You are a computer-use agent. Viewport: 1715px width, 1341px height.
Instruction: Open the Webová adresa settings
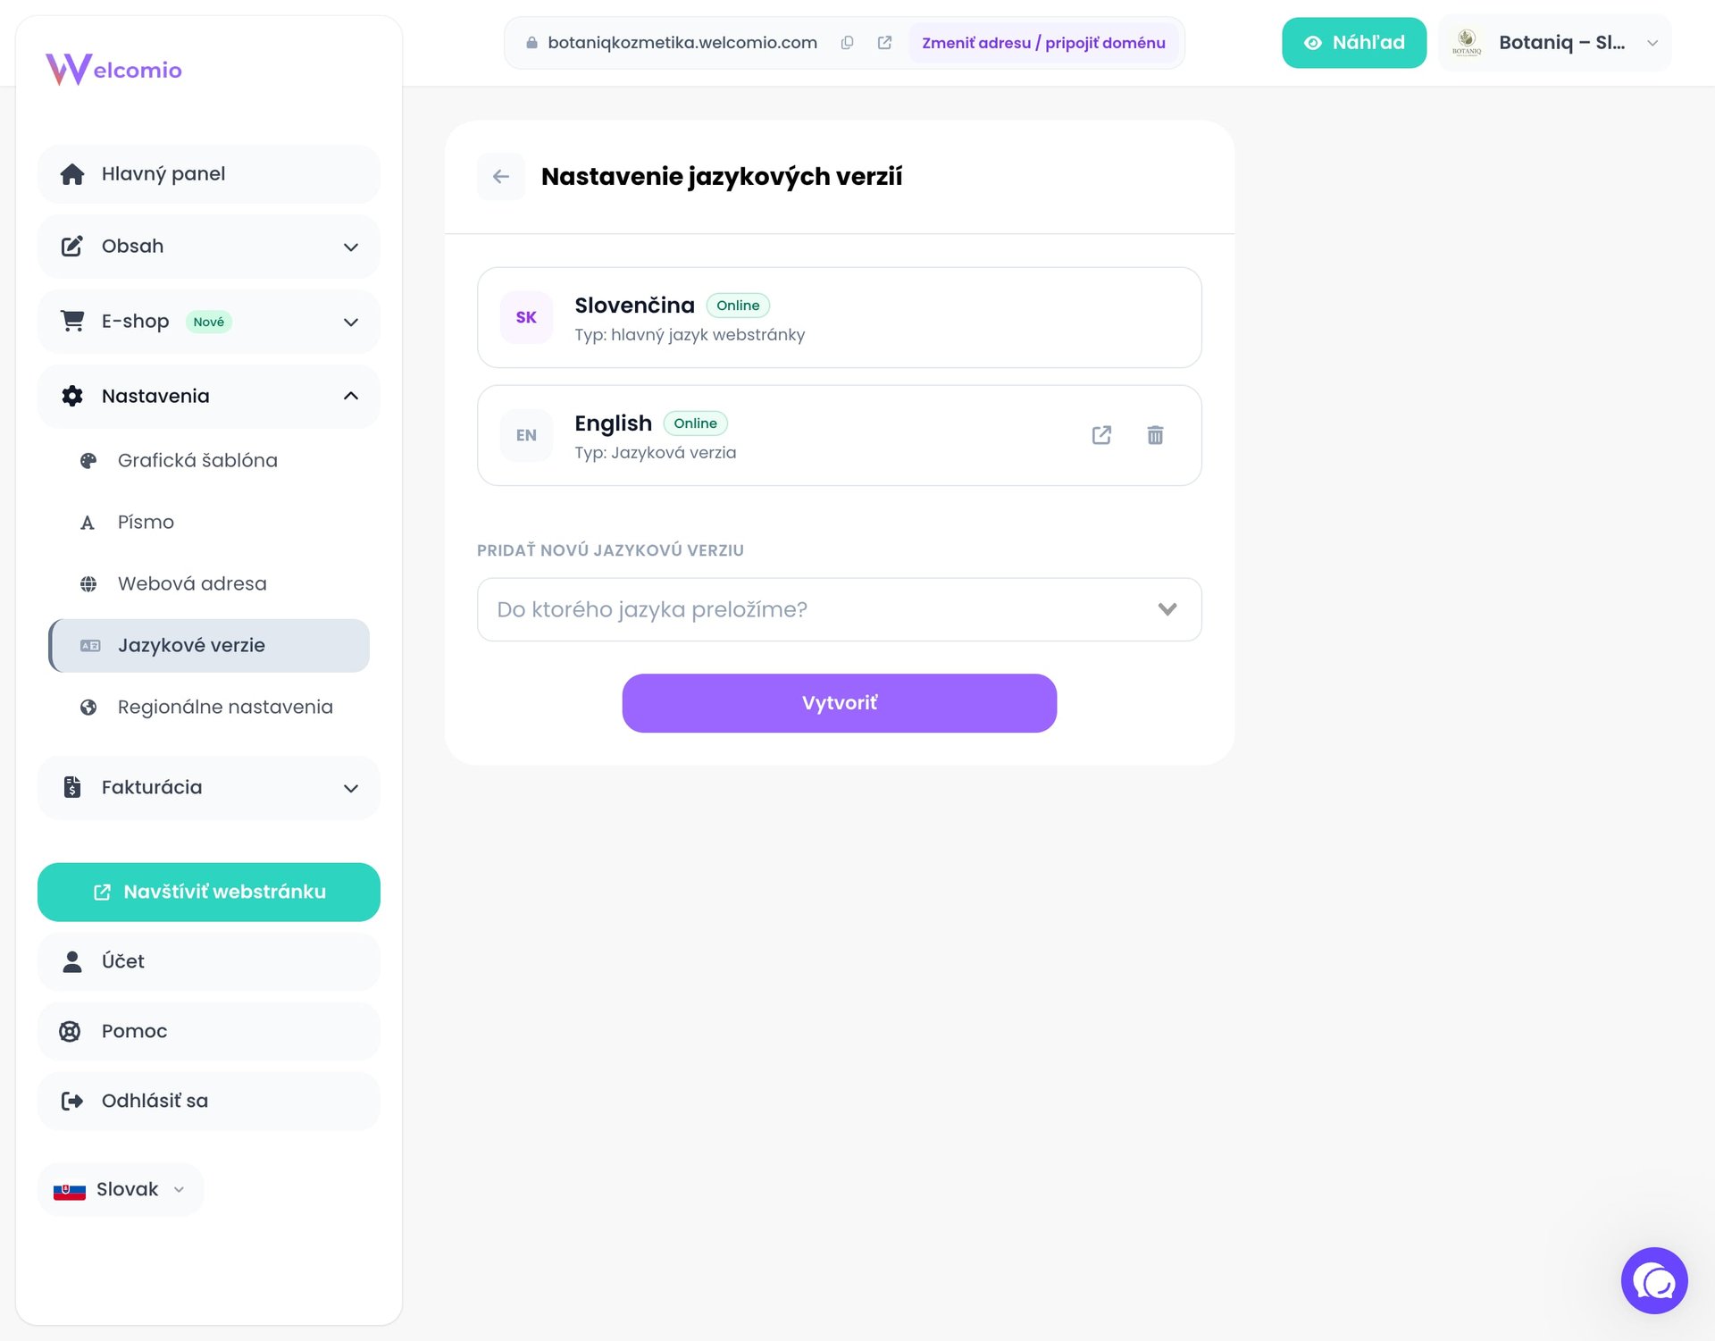tap(192, 583)
